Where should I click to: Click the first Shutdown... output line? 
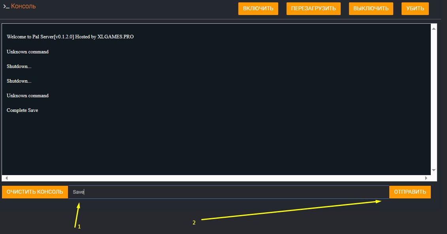pos(19,66)
